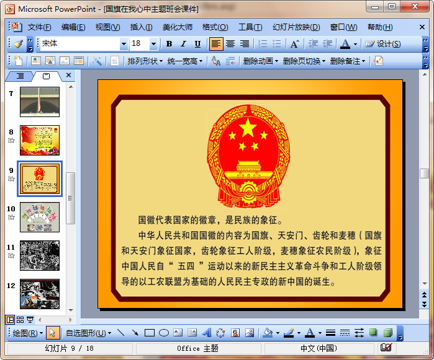
Task: Open the 编辑(E) menu
Action: (x=73, y=27)
